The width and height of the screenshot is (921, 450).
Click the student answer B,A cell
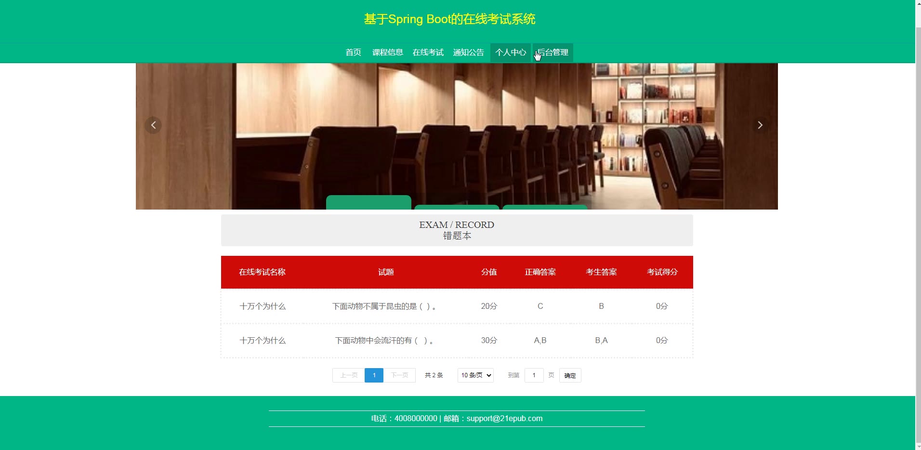[601, 341]
